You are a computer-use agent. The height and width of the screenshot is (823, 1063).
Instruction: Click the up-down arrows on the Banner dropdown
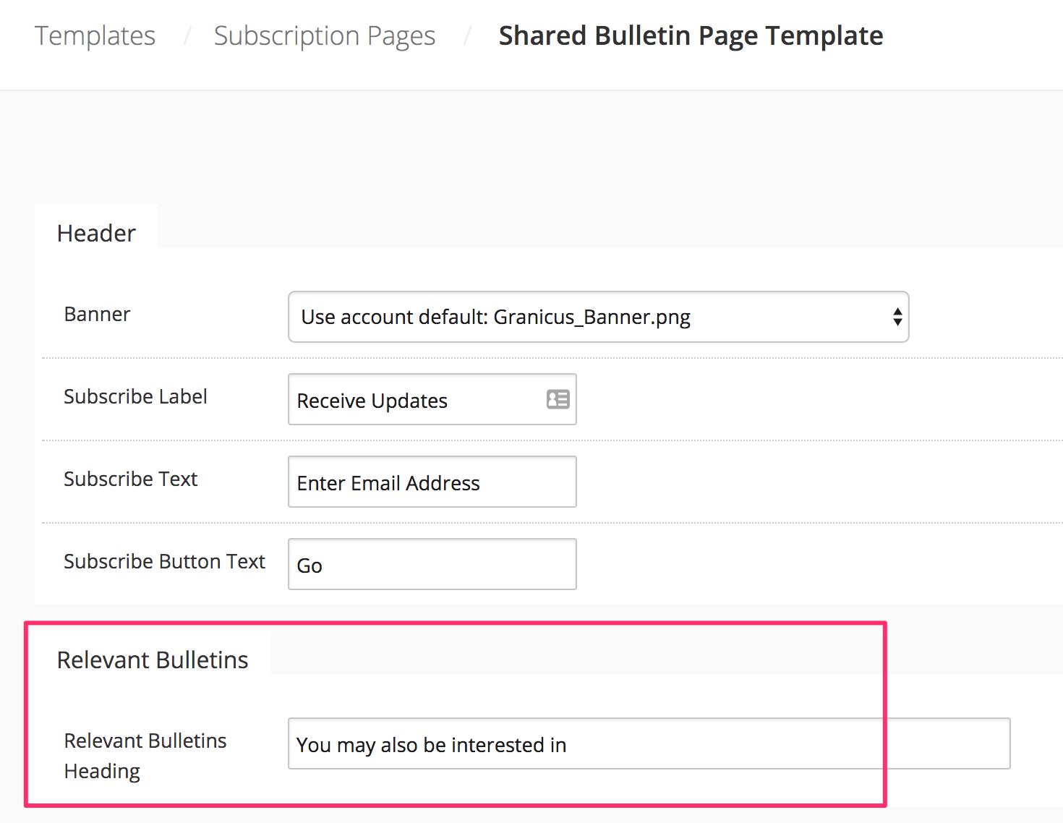point(897,317)
